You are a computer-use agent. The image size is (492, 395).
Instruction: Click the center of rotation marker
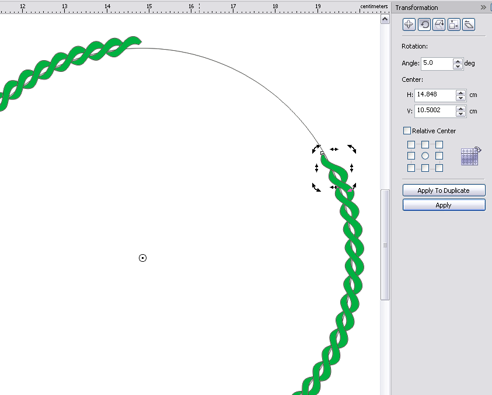pos(142,258)
